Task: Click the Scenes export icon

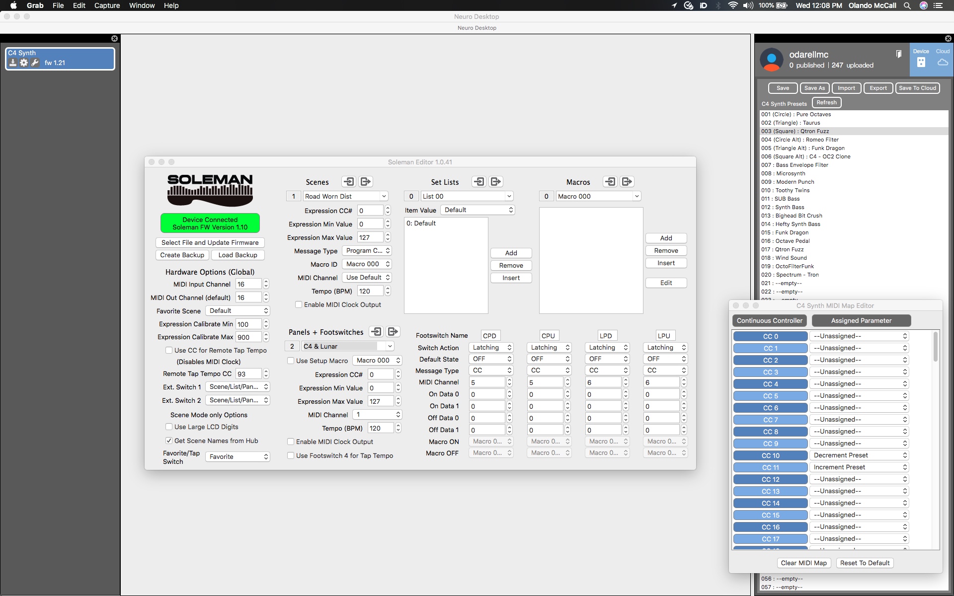Action: click(x=366, y=182)
